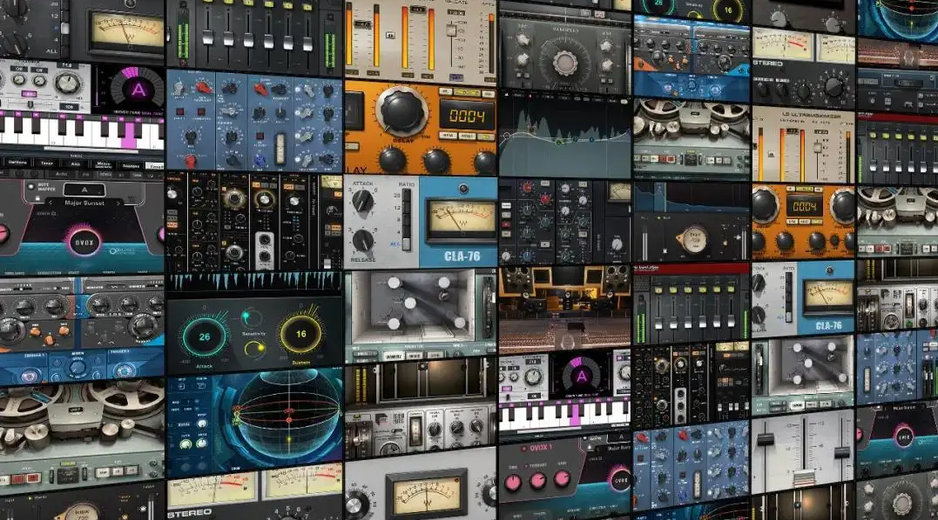This screenshot has height=520, width=938.
Task: Click the Auto button below the voice tabs
Action: coord(61,174)
